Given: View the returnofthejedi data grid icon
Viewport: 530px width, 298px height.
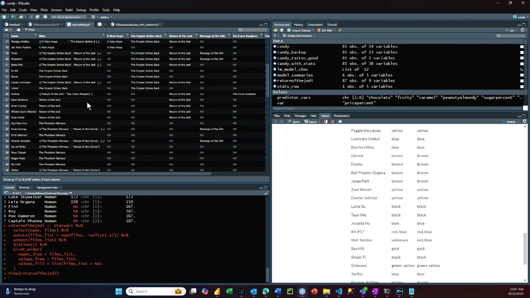Looking at the screenshot, I should pyautogui.click(x=522, y=81).
